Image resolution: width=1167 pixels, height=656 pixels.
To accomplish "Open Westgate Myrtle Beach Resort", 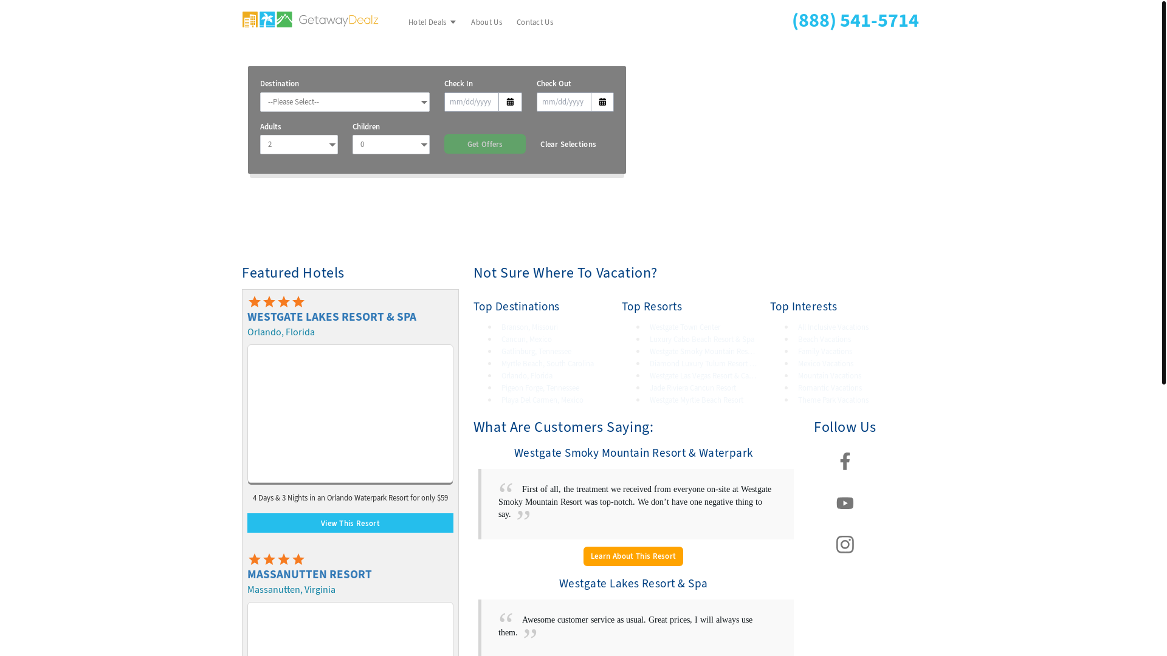I will point(697,400).
